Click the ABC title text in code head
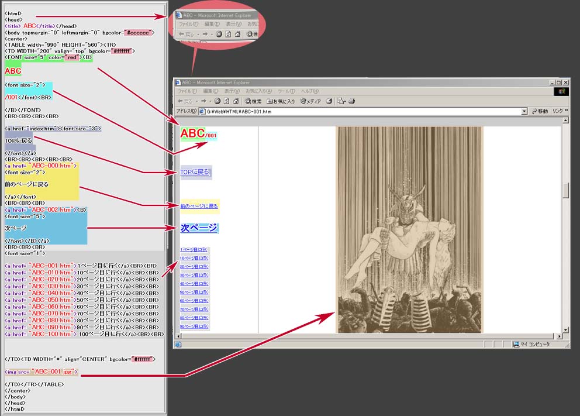 tap(30, 26)
